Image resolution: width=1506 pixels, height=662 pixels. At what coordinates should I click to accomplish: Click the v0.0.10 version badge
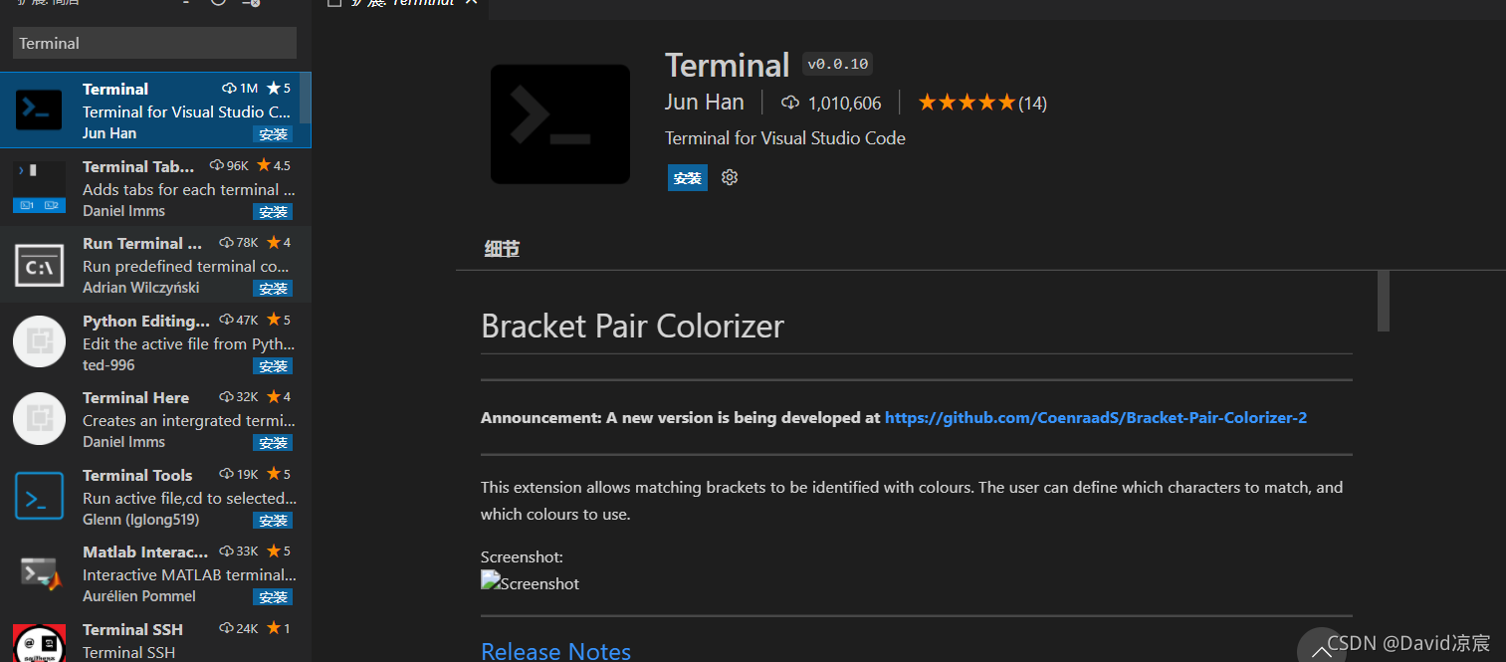pos(838,65)
